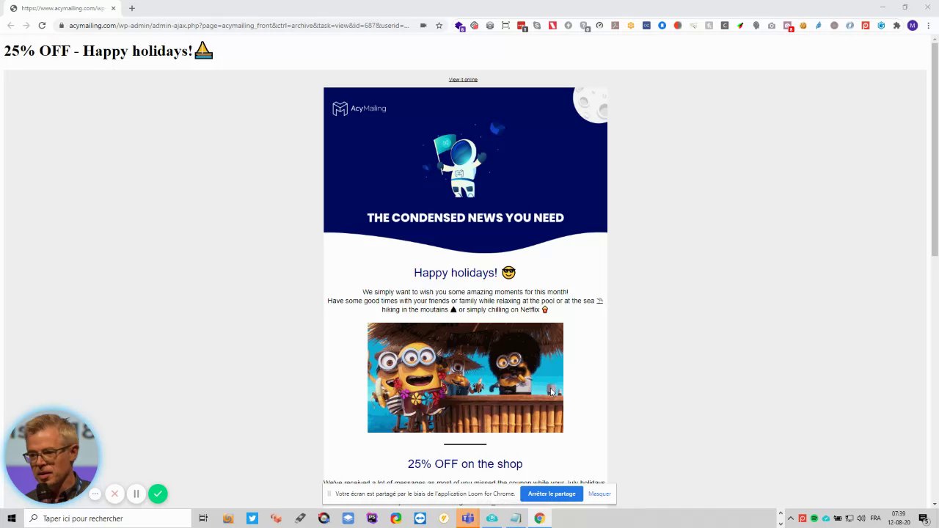Click the browser forward arrow
This screenshot has width=939, height=528.
tap(26, 26)
